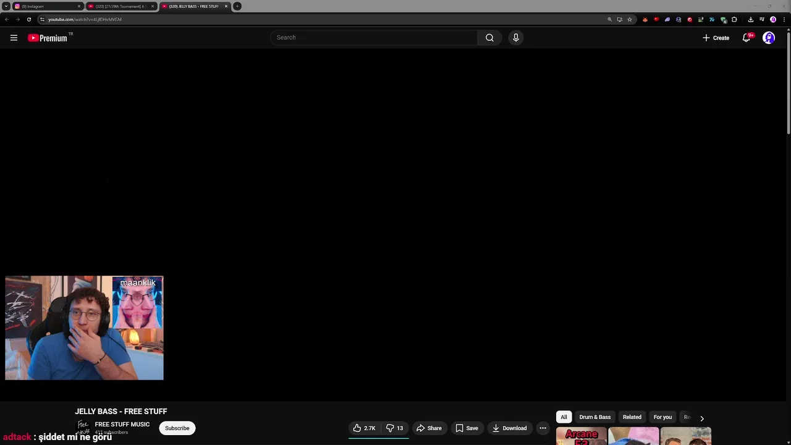Image resolution: width=791 pixels, height=445 pixels.
Task: Download the JELLY BASS video
Action: click(509, 428)
